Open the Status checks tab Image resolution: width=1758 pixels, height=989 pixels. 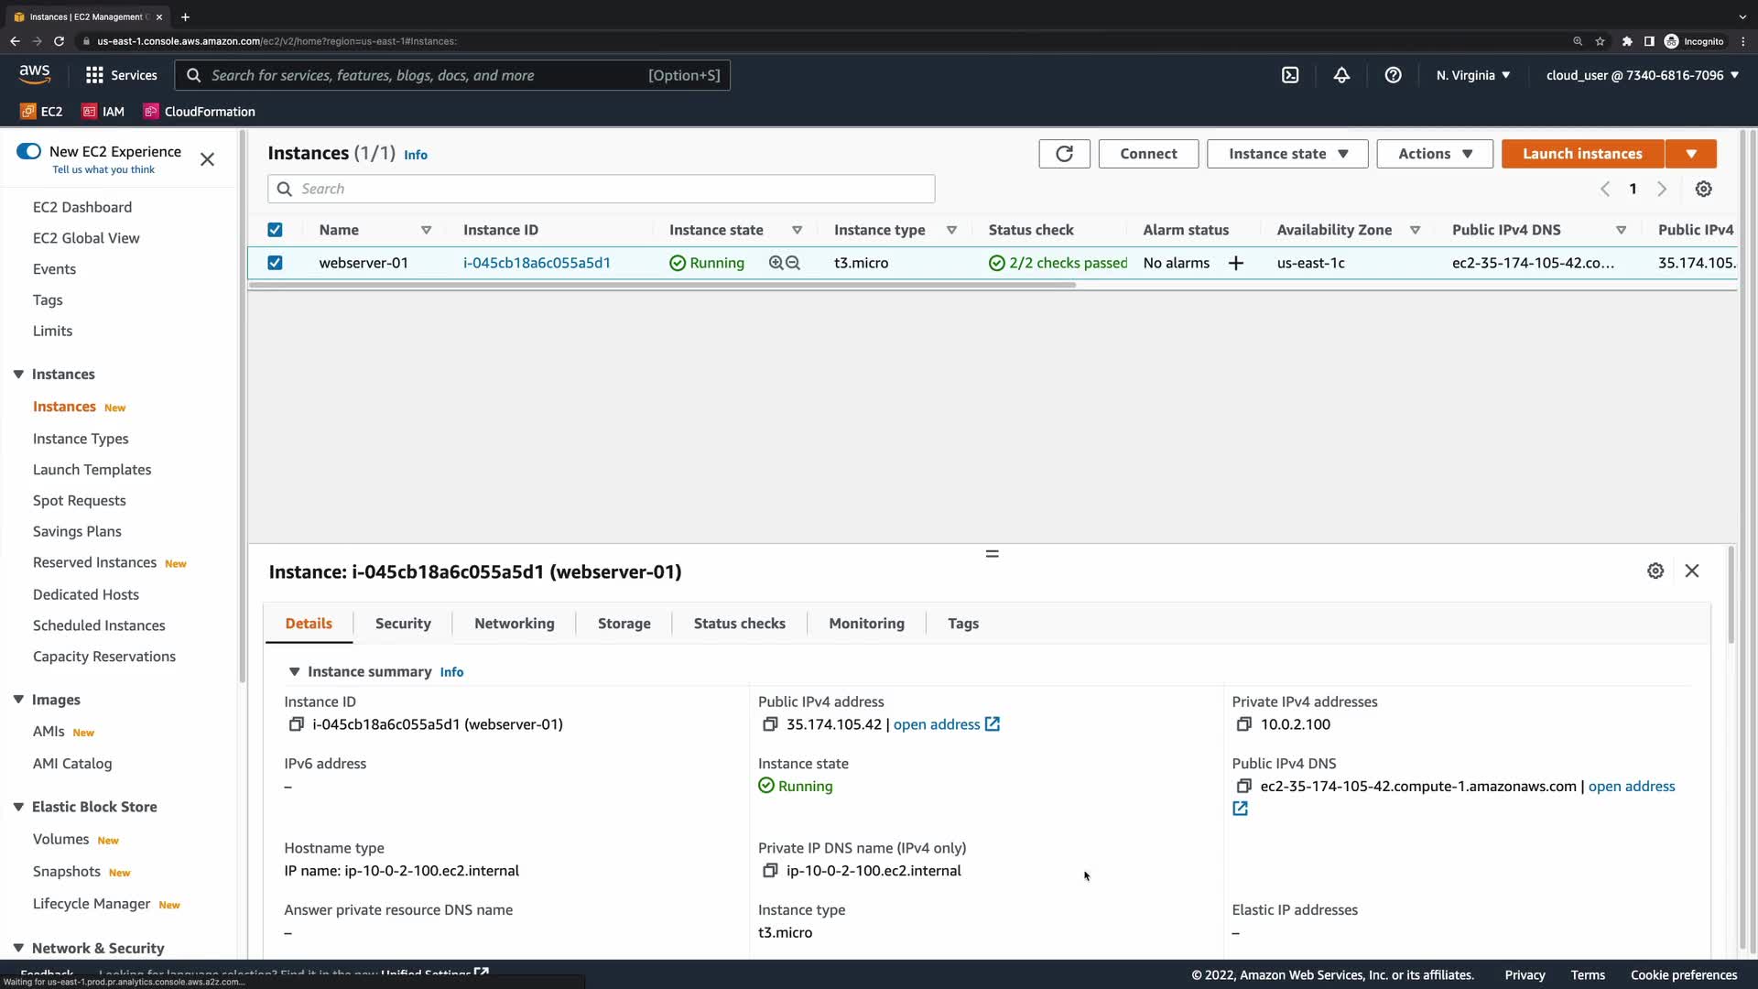point(739,623)
